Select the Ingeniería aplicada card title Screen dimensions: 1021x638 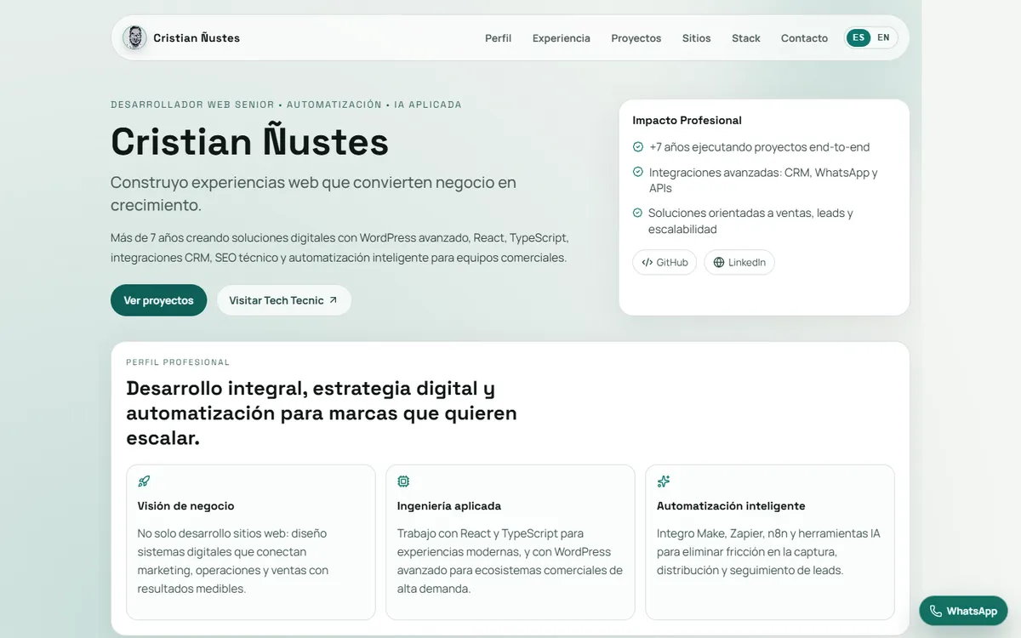click(449, 506)
